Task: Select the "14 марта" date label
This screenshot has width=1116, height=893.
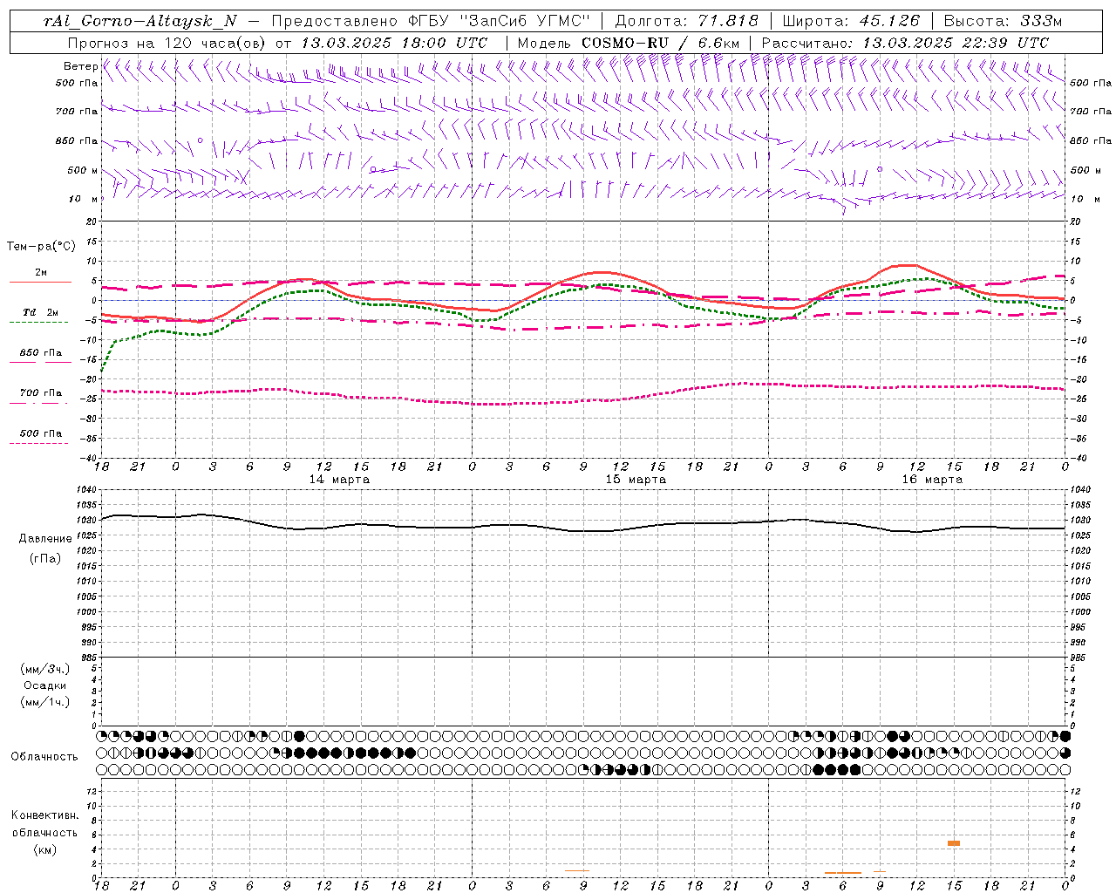Action: (339, 480)
